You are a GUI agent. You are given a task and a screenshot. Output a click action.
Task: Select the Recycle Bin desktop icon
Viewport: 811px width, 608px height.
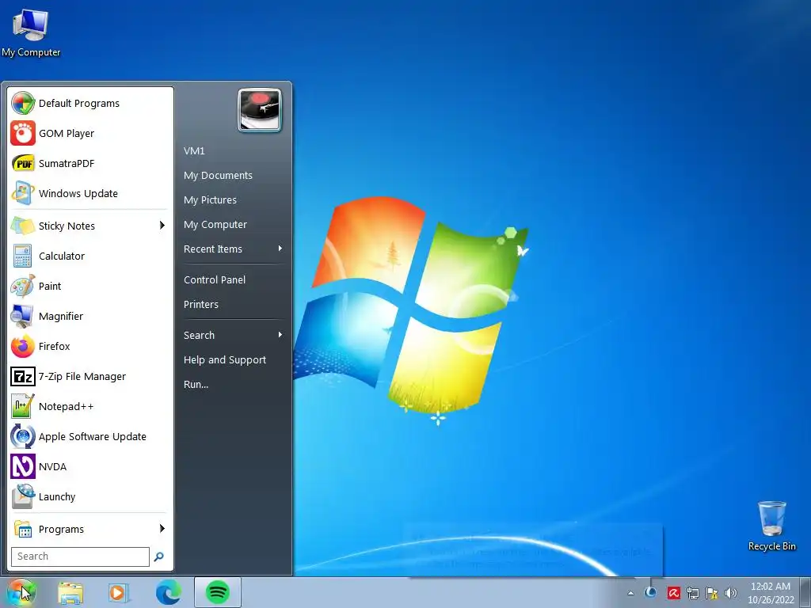point(771,526)
